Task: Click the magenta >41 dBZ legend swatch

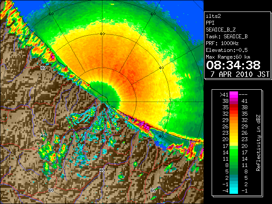Action: pyautogui.click(x=234, y=94)
